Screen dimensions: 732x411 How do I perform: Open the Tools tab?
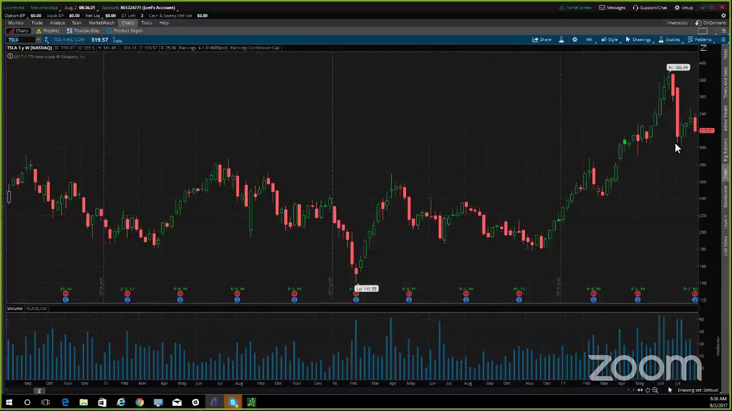point(147,23)
